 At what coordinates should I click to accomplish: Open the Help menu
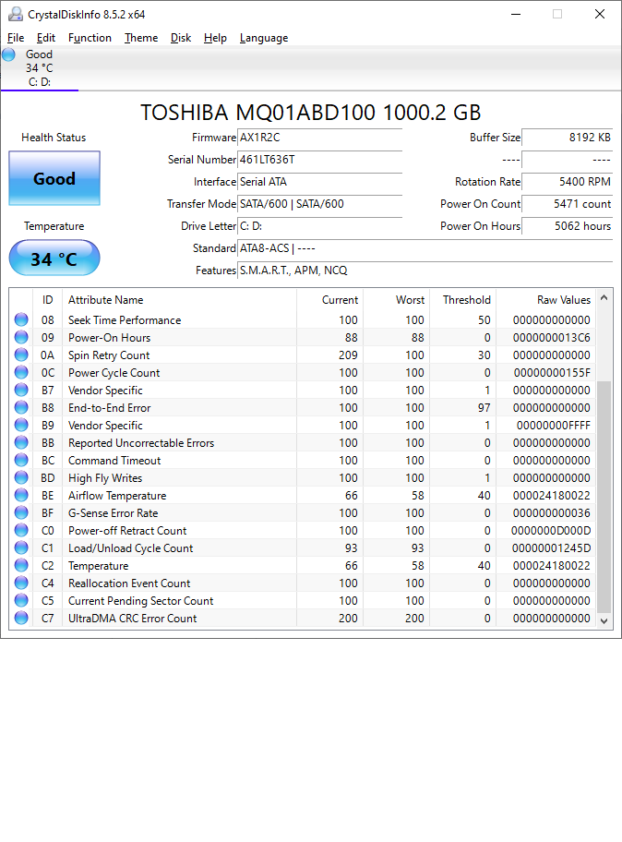click(215, 38)
